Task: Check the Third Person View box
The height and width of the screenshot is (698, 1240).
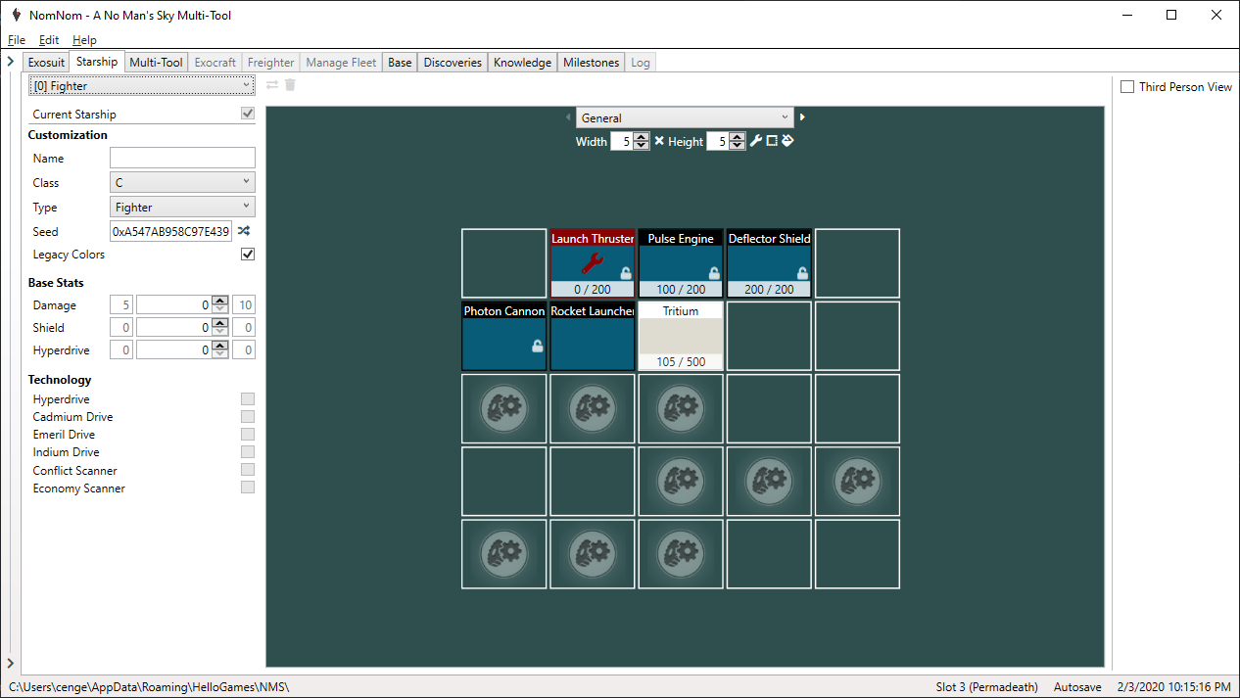Action: [1127, 87]
